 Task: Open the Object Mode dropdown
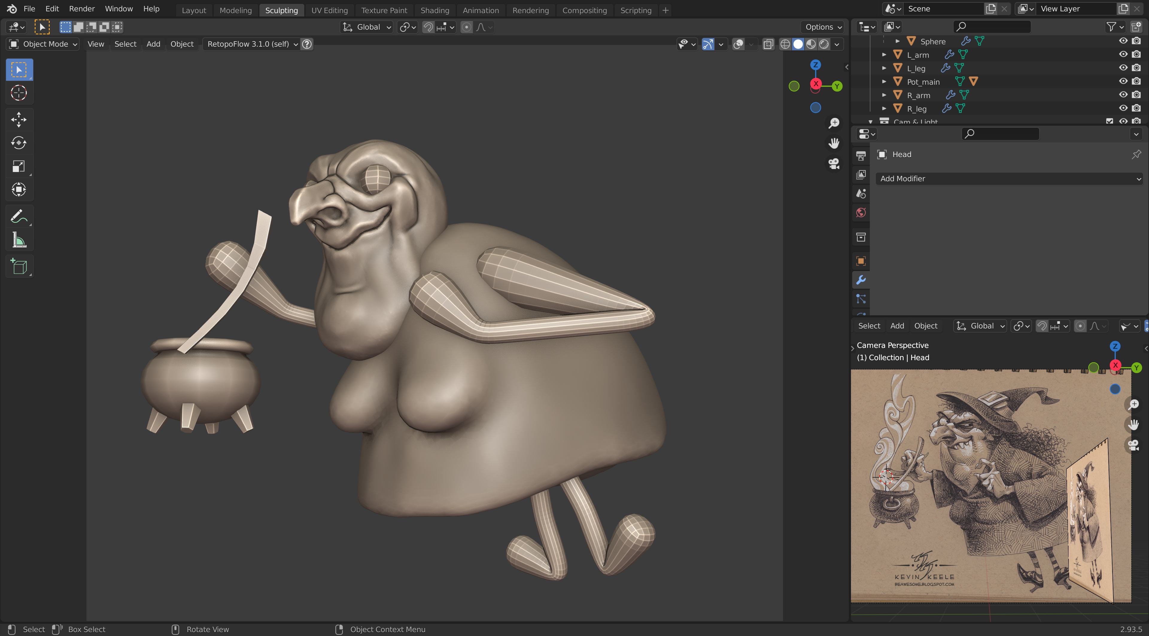point(43,44)
